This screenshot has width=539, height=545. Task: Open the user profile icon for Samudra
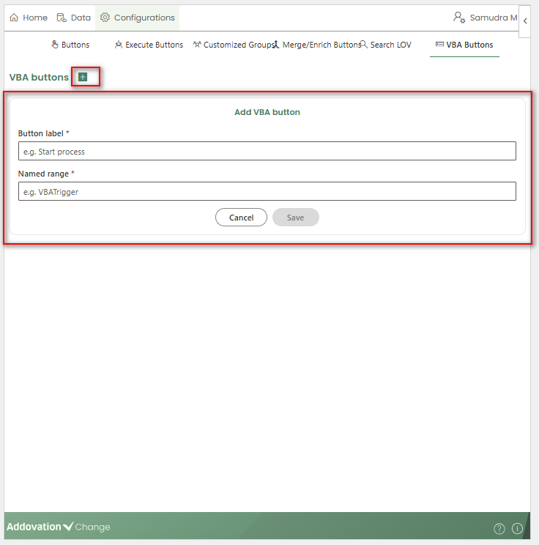[x=459, y=18]
